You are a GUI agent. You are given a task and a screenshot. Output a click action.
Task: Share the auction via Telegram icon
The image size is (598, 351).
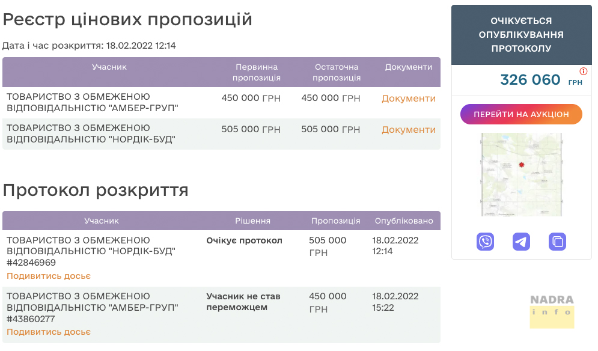coord(521,242)
